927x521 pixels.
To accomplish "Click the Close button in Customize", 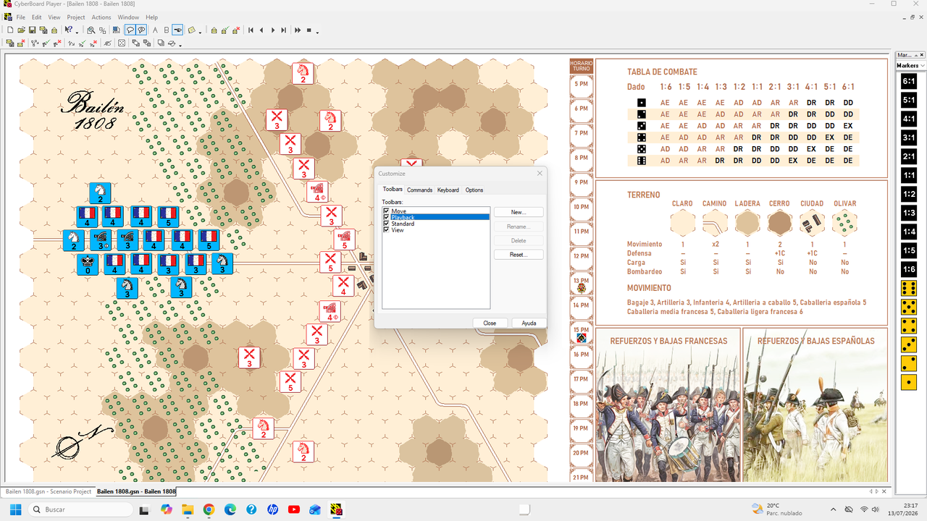I will pos(490,323).
